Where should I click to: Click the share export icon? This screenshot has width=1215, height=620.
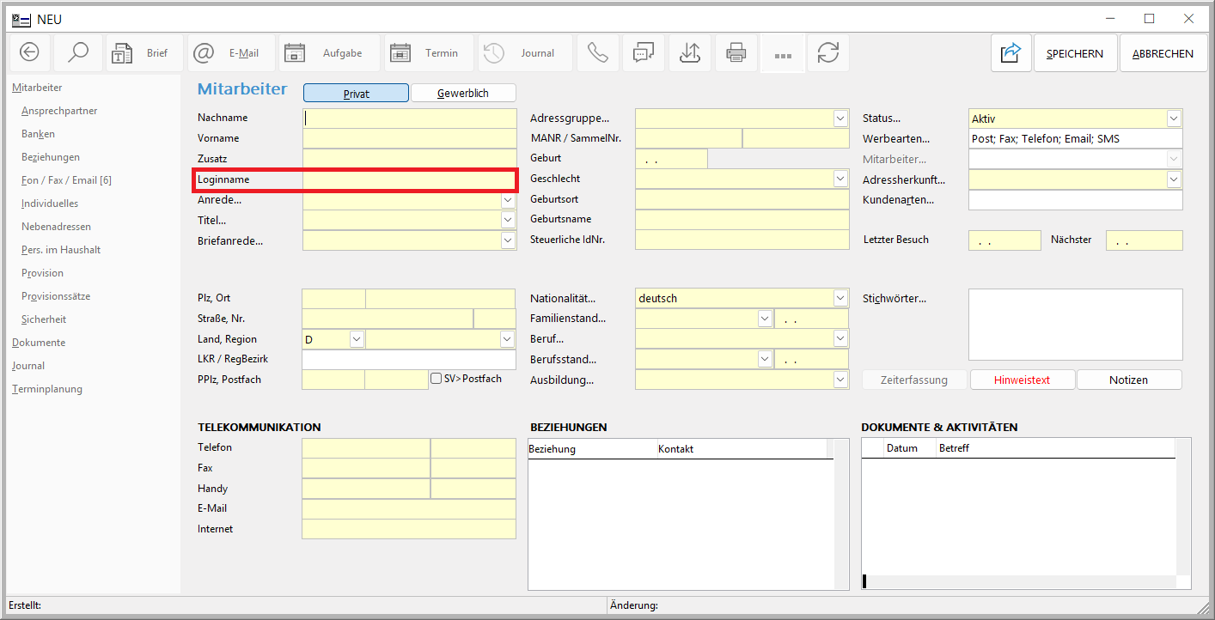click(1010, 53)
